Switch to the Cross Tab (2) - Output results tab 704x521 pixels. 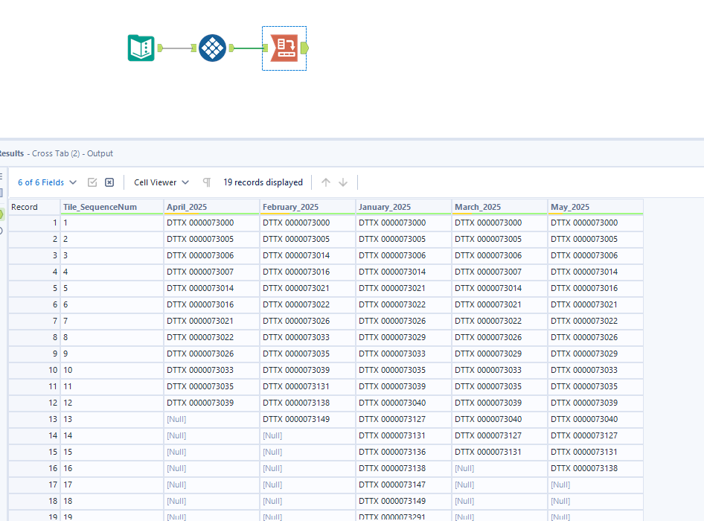coord(72,153)
